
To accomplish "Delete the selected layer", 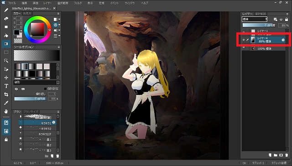I will tap(287, 155).
